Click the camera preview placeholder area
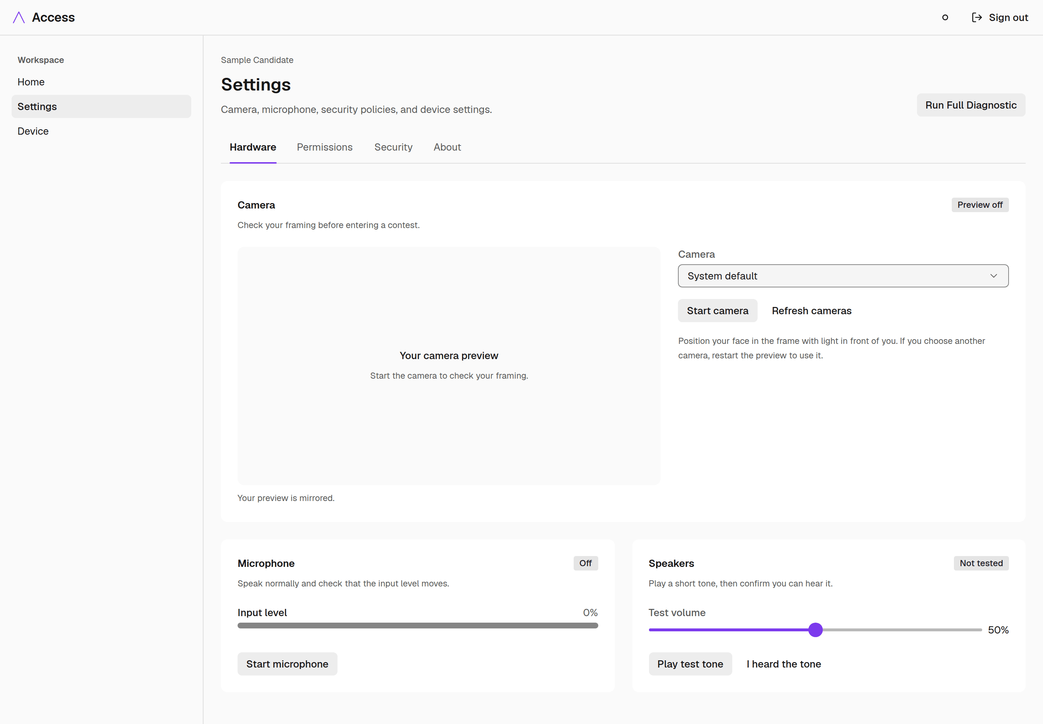This screenshot has height=724, width=1043. click(448, 366)
